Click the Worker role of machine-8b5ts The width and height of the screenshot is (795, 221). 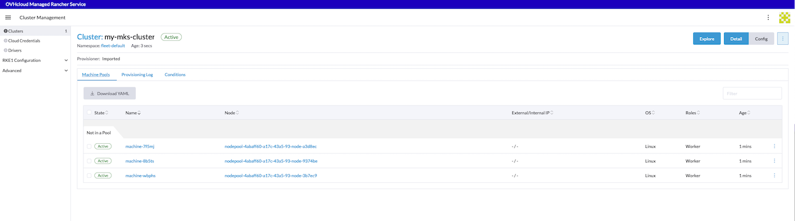tap(693, 161)
